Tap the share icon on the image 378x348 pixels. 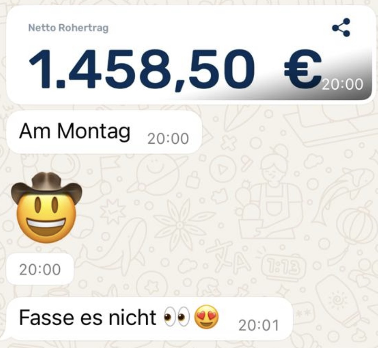pos(341,27)
